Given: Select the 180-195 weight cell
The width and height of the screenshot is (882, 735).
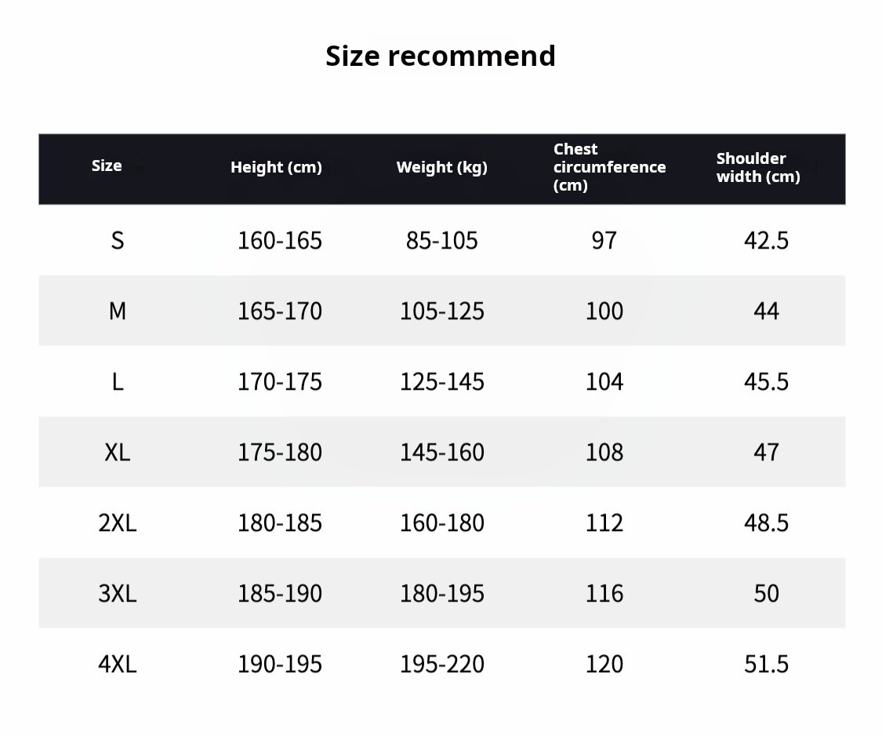Looking at the screenshot, I should pos(442,594).
